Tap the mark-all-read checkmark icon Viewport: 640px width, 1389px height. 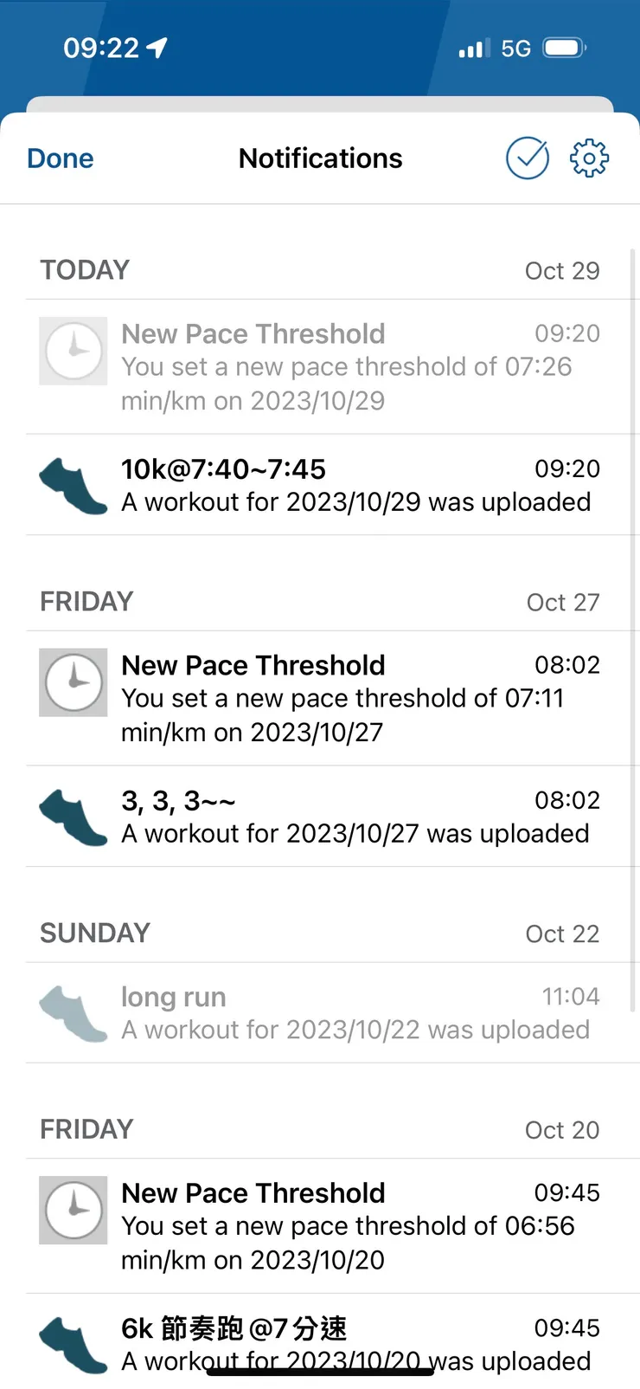[527, 158]
